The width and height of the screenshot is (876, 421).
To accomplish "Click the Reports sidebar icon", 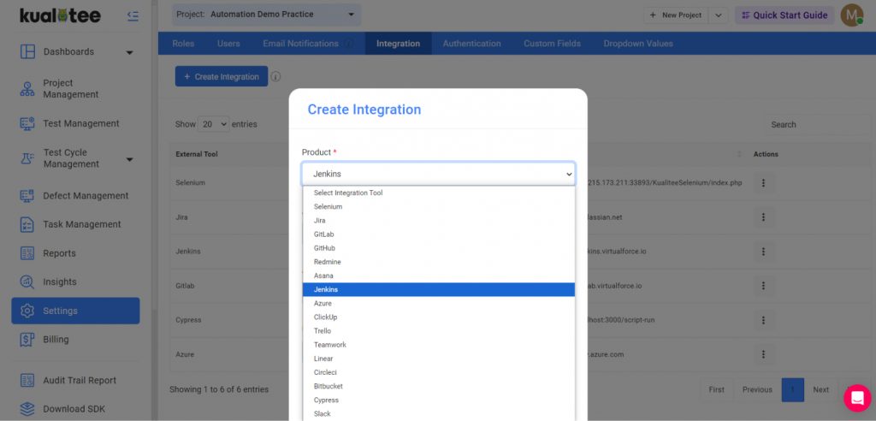I will [27, 253].
